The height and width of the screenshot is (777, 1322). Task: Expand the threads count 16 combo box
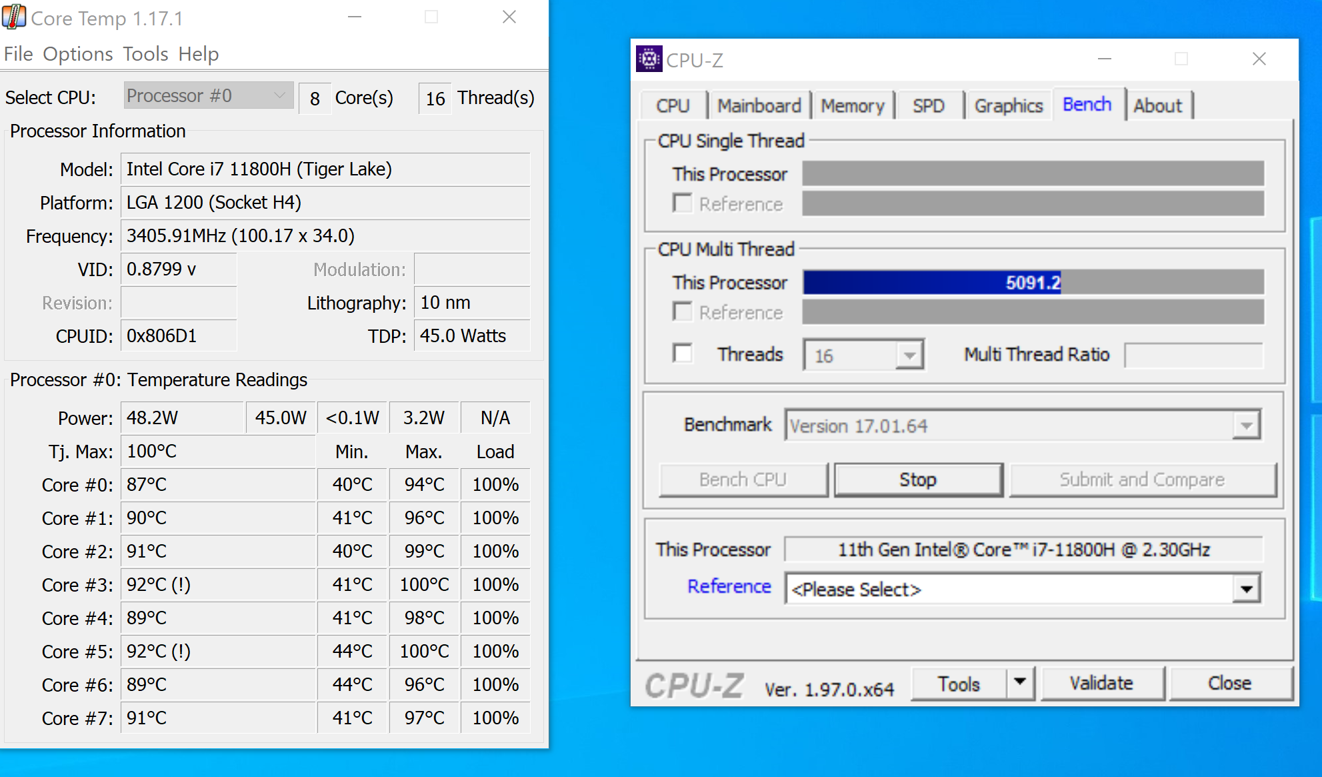pyautogui.click(x=909, y=355)
